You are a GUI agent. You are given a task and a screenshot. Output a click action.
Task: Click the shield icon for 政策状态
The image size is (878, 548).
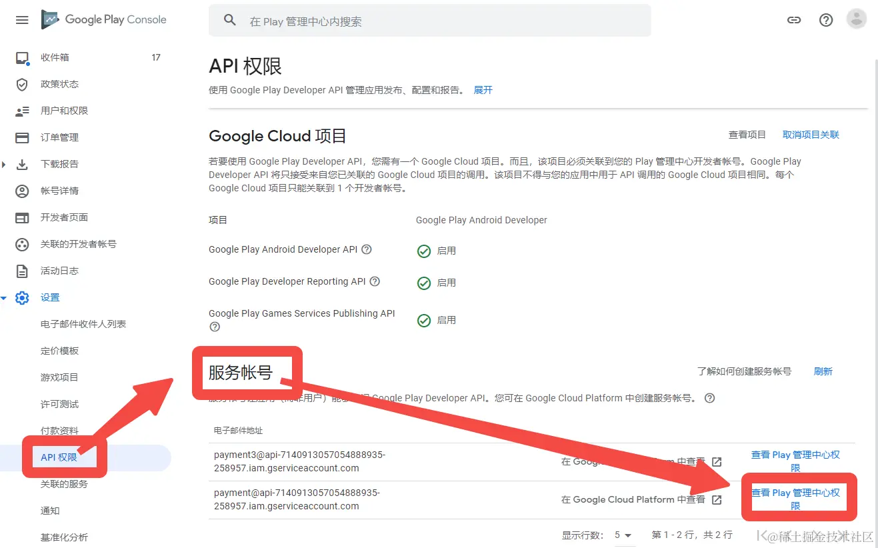pyautogui.click(x=22, y=84)
